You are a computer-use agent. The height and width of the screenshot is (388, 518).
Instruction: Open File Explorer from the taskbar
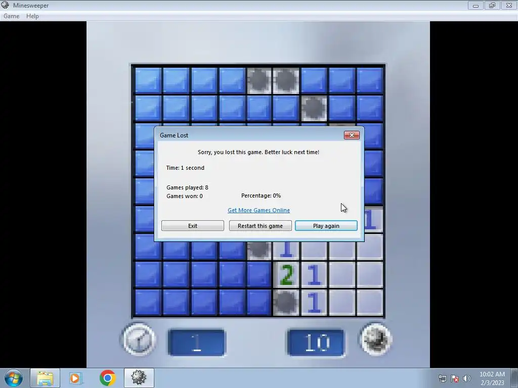point(45,378)
